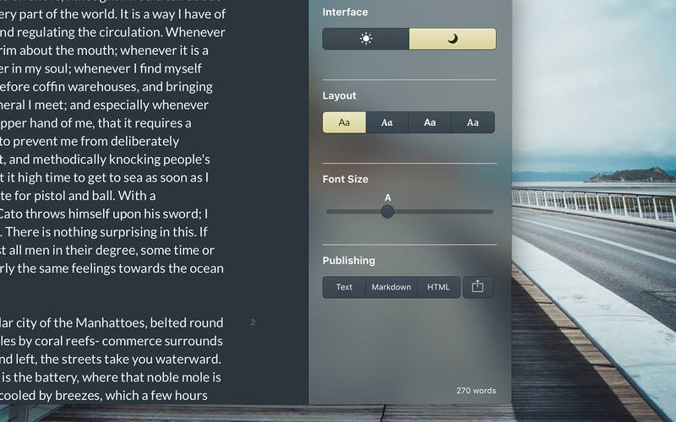Screen dimensions: 676x422
Task: Place cursor in 'city of the Manhattoes' line
Action: pos(112,322)
